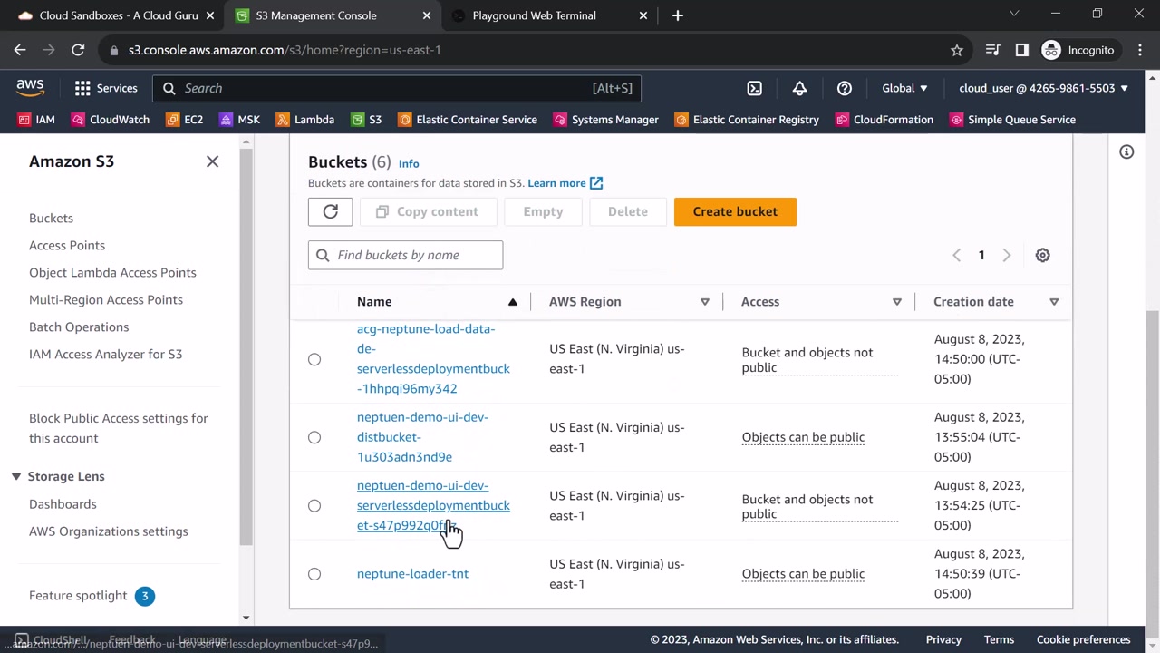Bookmark this page with the star icon
Viewport: 1160px width, 653px height.
tap(956, 50)
